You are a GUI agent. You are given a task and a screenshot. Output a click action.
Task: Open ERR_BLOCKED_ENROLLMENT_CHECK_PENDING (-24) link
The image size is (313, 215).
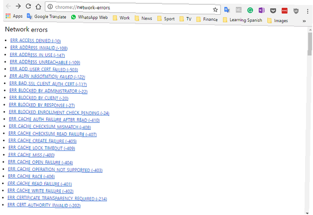pyautogui.click(x=59, y=112)
